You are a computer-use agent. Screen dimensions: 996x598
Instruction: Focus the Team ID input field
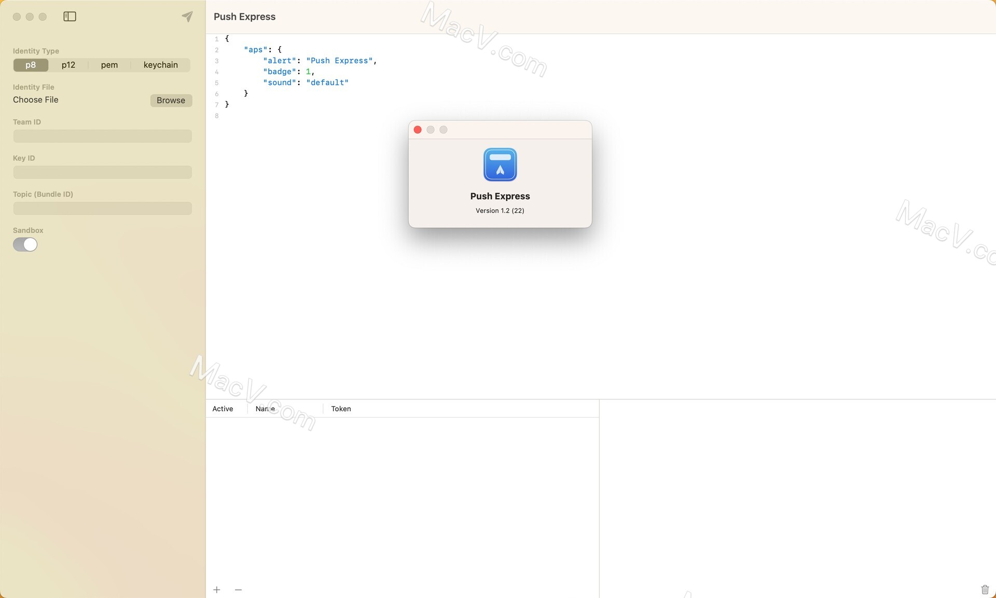tap(102, 136)
